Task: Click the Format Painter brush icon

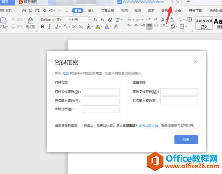Action: pos(30,20)
